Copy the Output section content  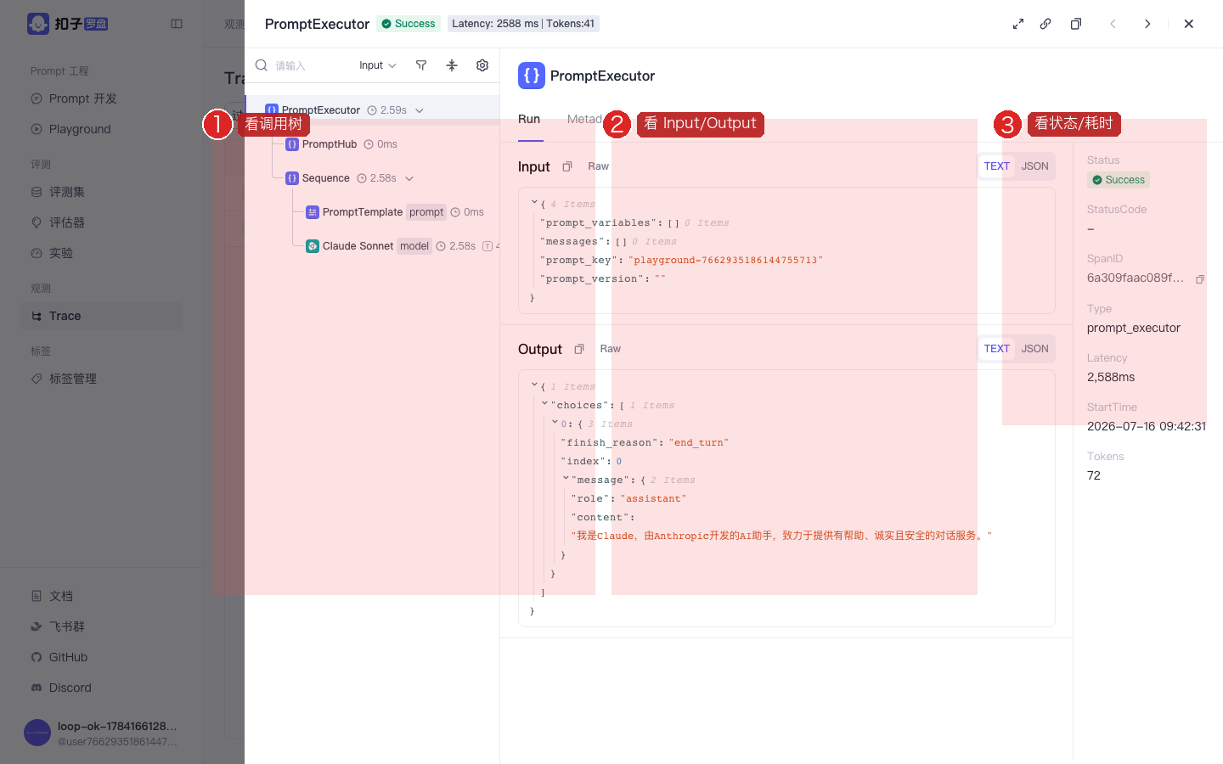579,349
